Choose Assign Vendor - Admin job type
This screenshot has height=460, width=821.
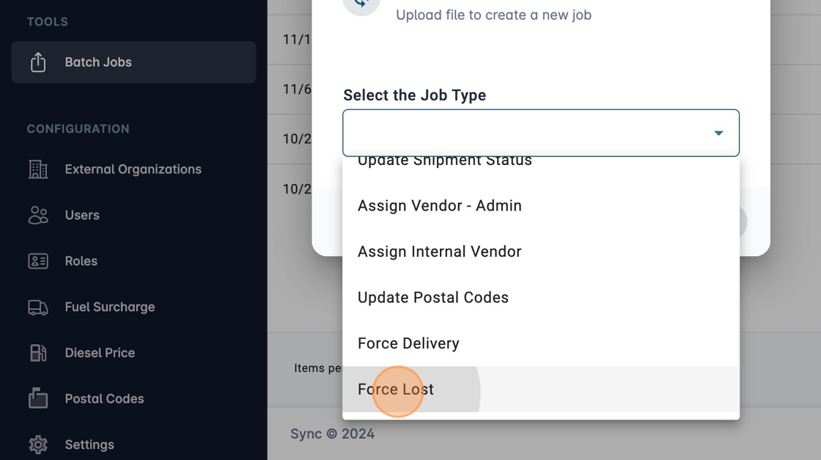click(440, 206)
